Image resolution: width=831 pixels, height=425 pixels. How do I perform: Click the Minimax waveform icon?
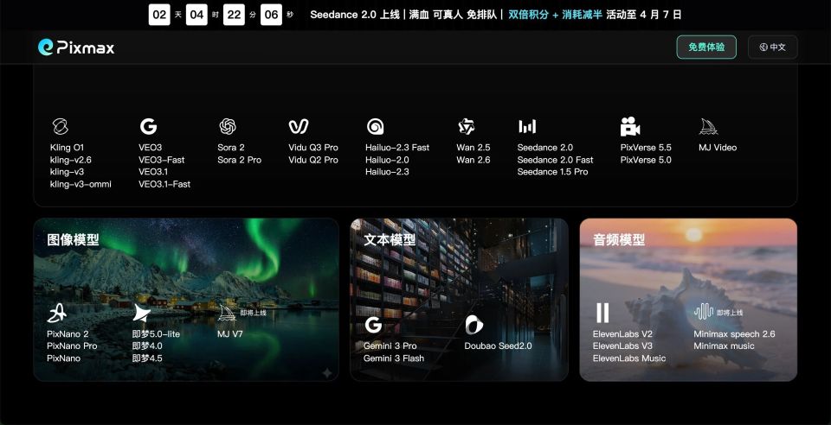[x=703, y=312]
